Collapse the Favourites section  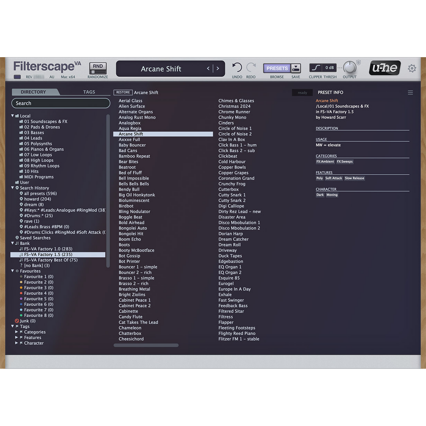pos(13,271)
